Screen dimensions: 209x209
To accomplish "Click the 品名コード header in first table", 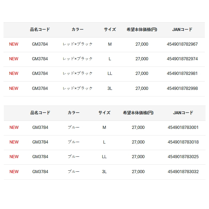I will tap(40, 30).
